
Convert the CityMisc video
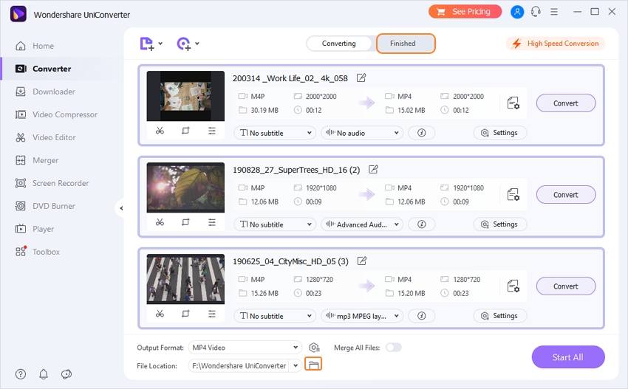coord(565,286)
